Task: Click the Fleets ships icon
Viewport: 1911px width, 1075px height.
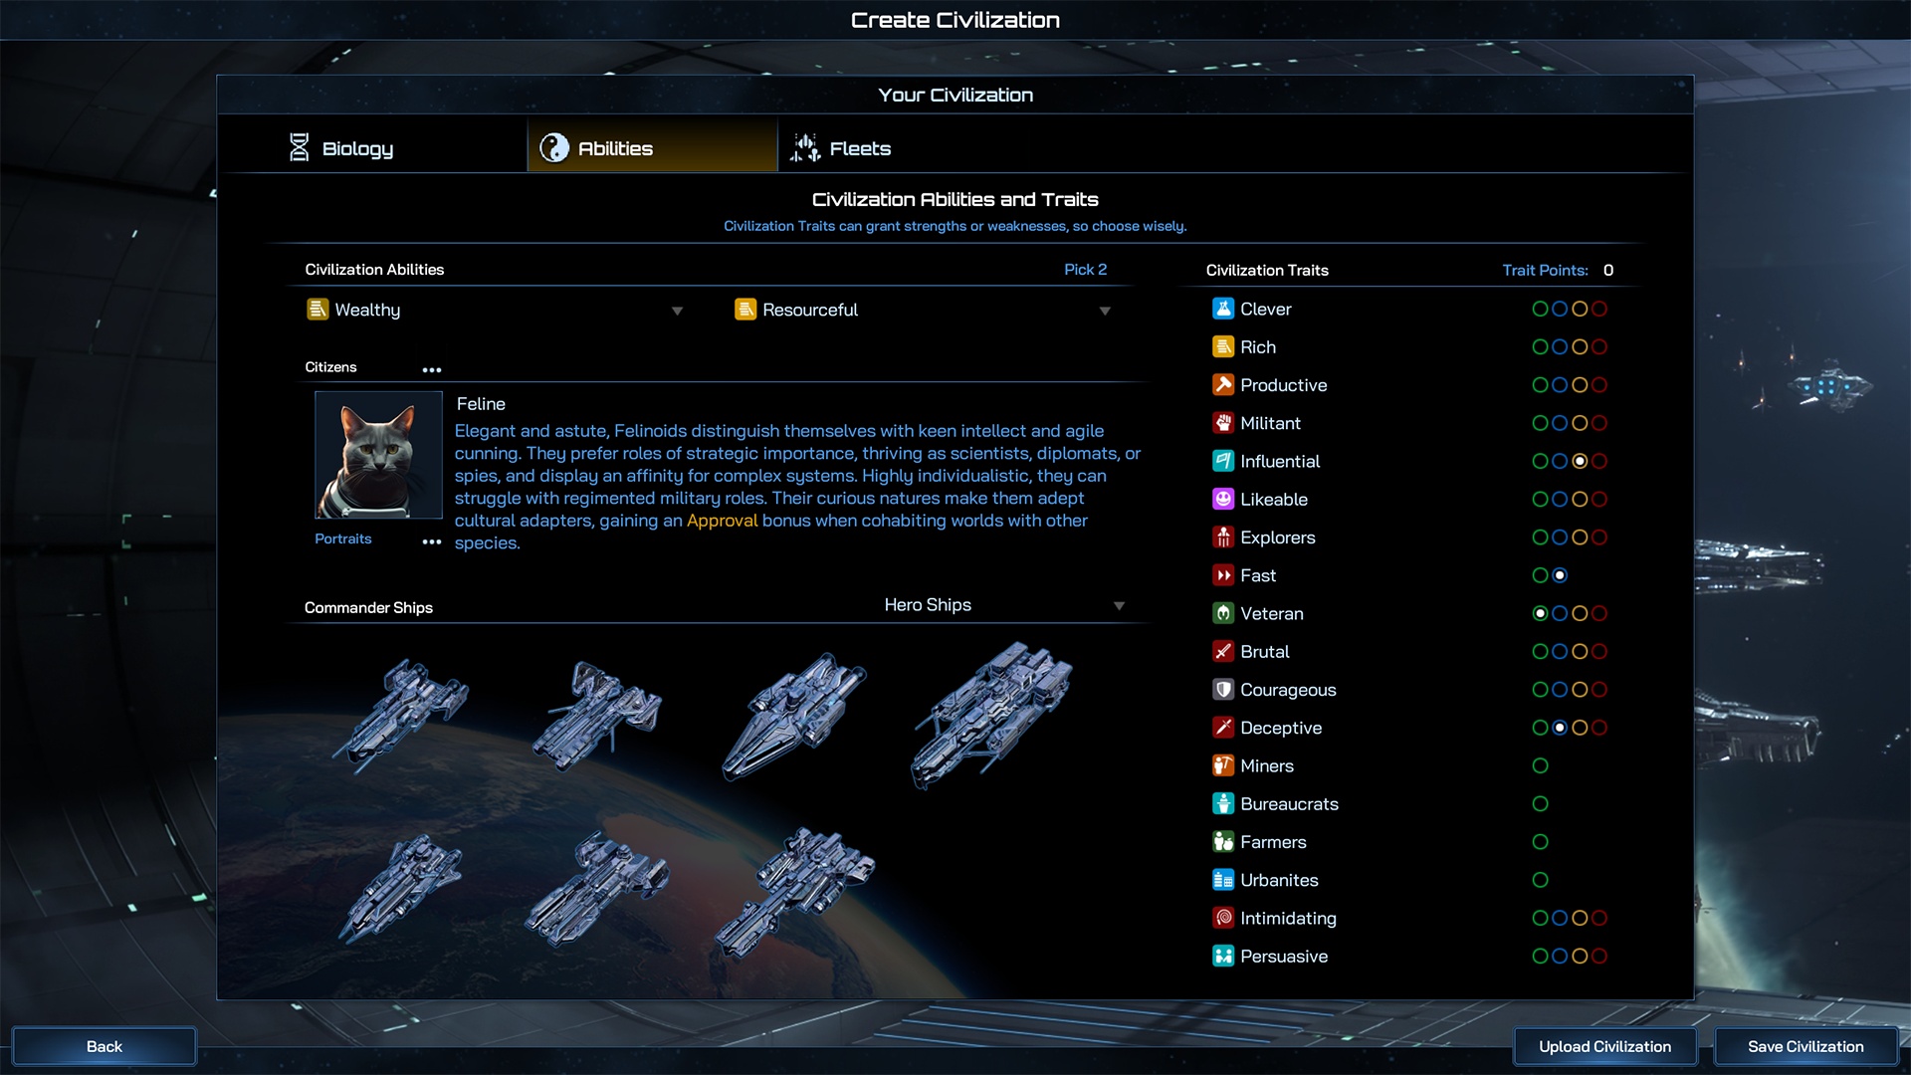Action: point(805,147)
